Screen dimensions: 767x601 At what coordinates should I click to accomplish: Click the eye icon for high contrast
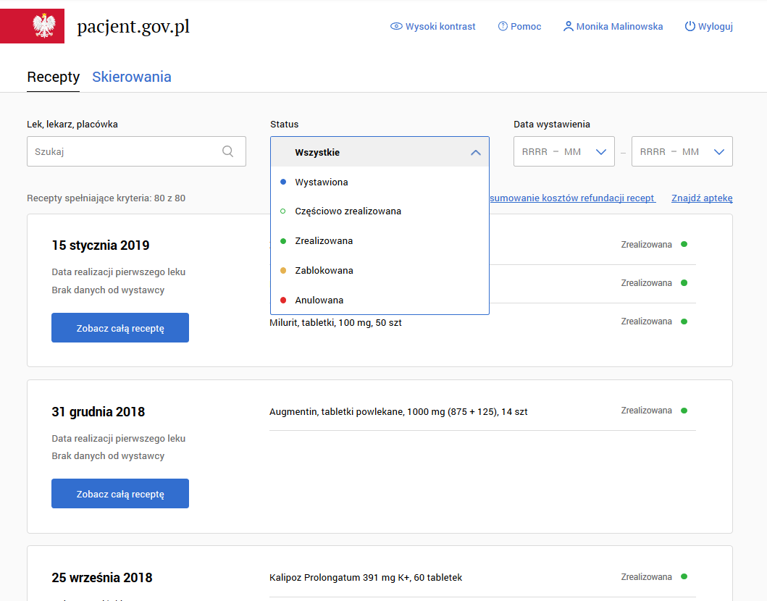(x=396, y=27)
